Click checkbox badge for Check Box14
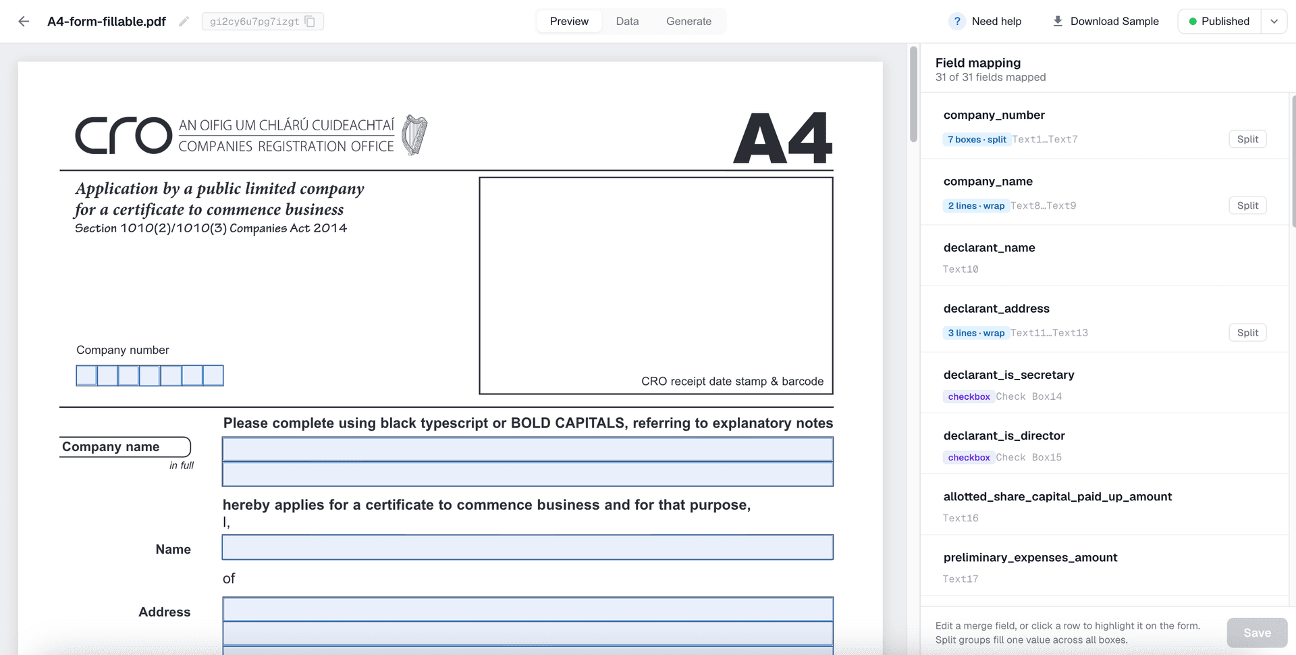Viewport: 1296px width, 655px height. [969, 396]
